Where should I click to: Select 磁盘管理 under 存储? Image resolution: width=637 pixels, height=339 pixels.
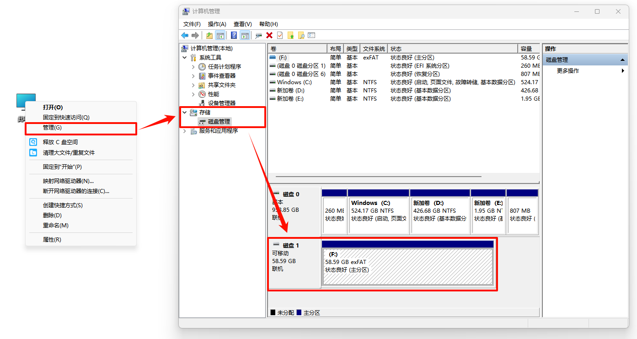[219, 122]
